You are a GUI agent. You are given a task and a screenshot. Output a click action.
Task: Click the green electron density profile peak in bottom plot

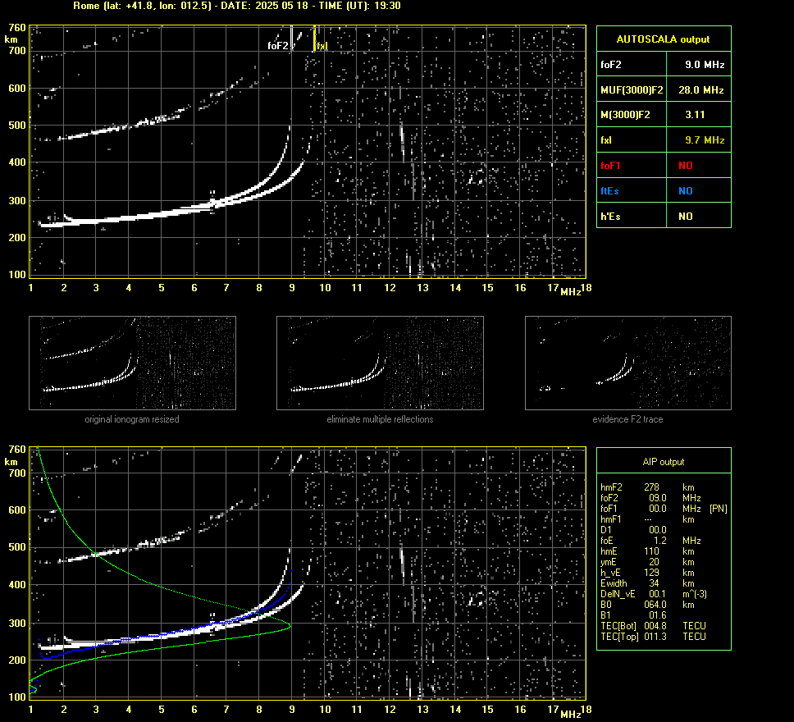pyautogui.click(x=289, y=626)
